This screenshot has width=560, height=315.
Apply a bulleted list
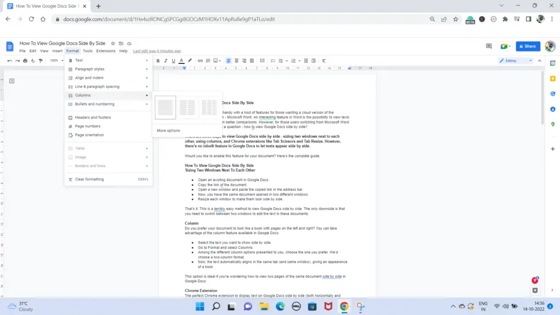point(281,61)
